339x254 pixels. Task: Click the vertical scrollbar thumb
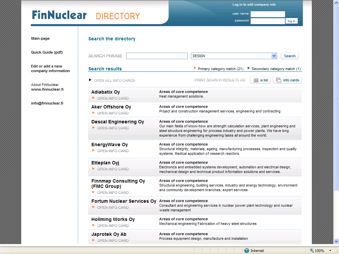click(x=336, y=98)
